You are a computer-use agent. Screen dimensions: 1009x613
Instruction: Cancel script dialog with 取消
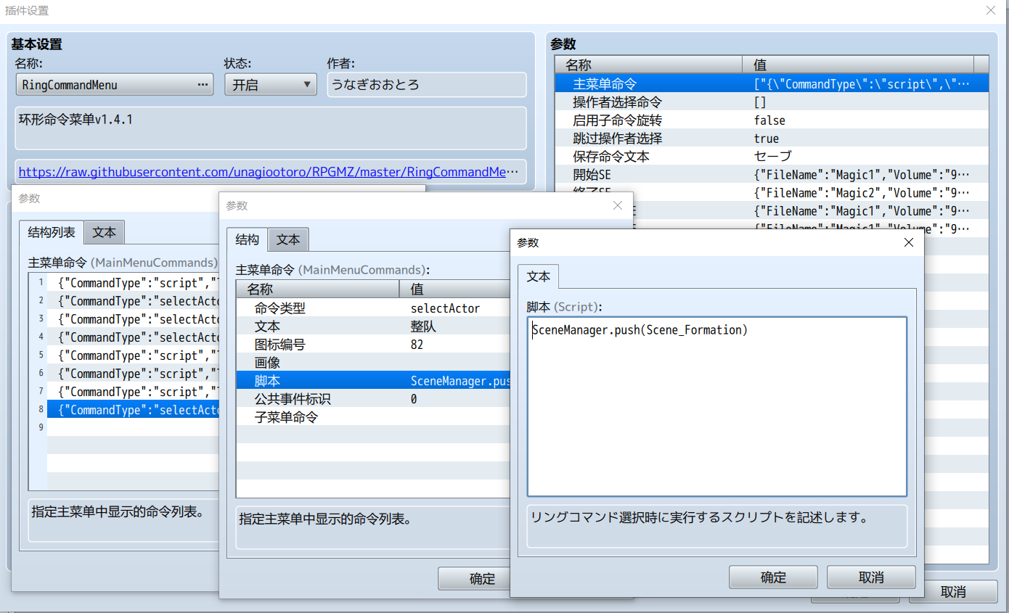click(871, 577)
